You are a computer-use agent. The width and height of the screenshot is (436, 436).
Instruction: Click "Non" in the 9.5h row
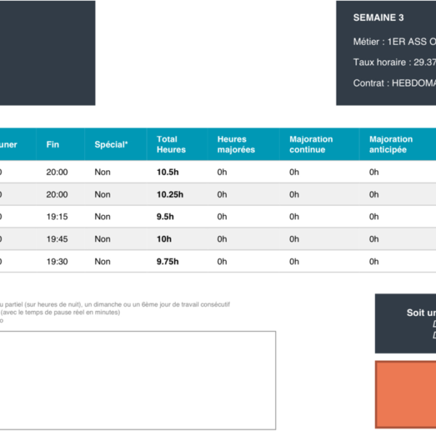click(x=102, y=217)
